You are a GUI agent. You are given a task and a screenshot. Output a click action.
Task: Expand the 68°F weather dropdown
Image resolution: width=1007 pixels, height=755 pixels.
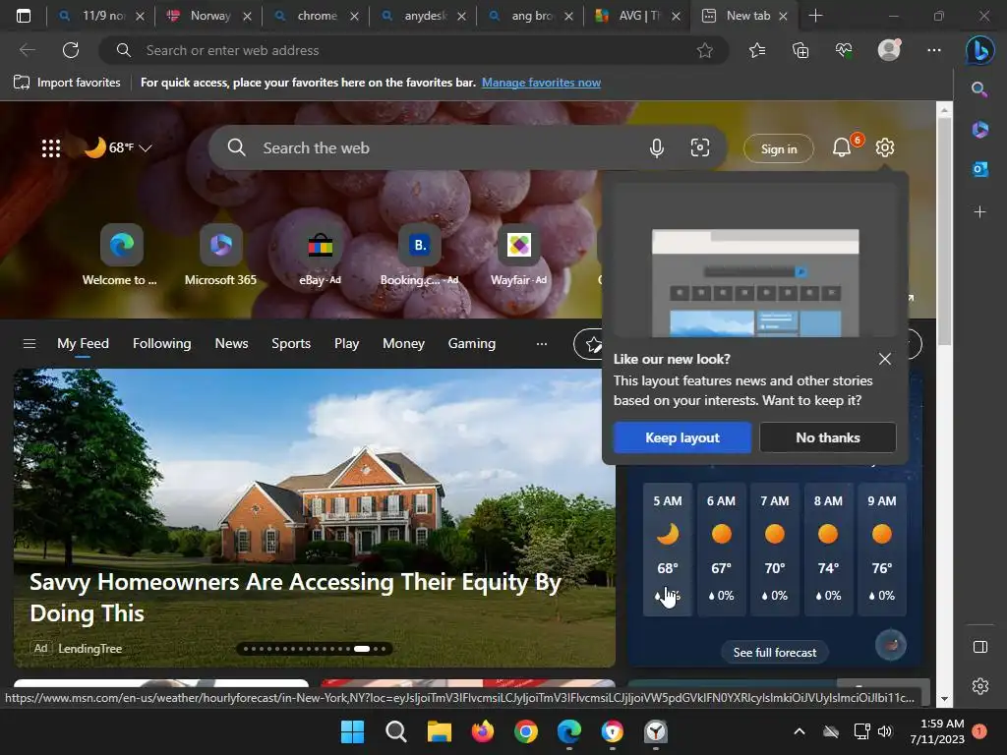(x=119, y=147)
